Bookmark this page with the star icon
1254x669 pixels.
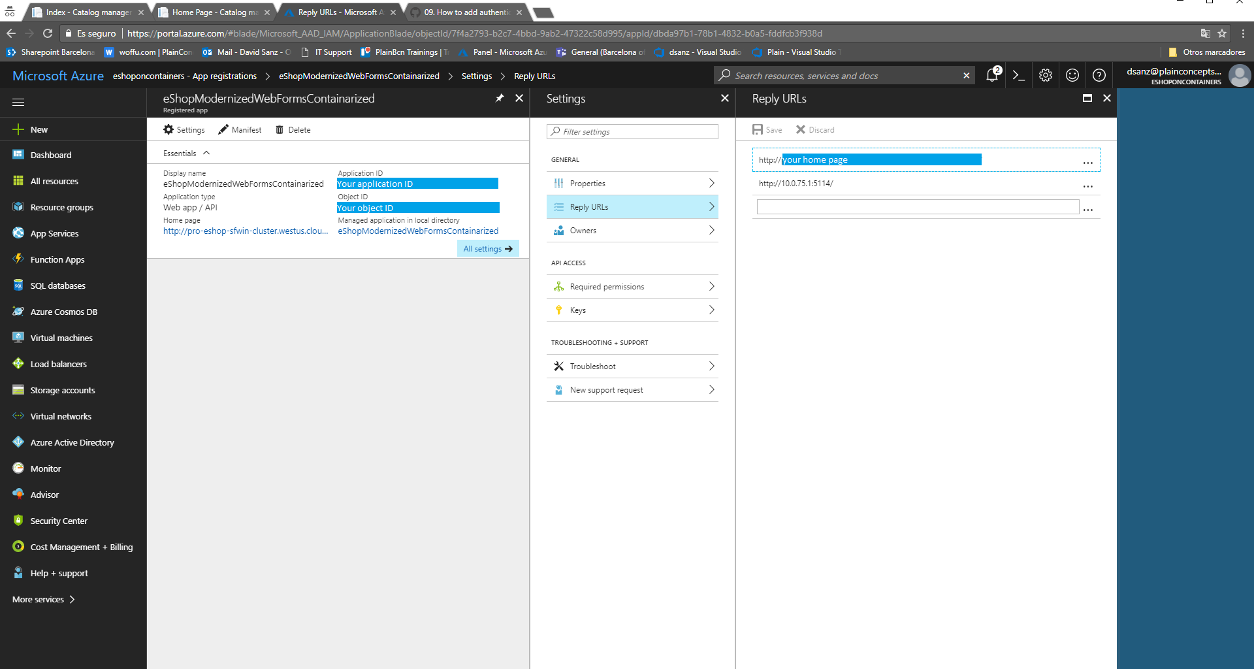click(1222, 33)
